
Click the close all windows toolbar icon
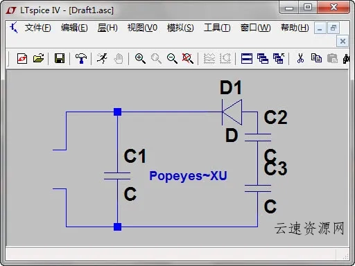click(279, 58)
